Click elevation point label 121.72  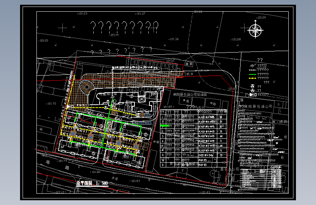52,104
